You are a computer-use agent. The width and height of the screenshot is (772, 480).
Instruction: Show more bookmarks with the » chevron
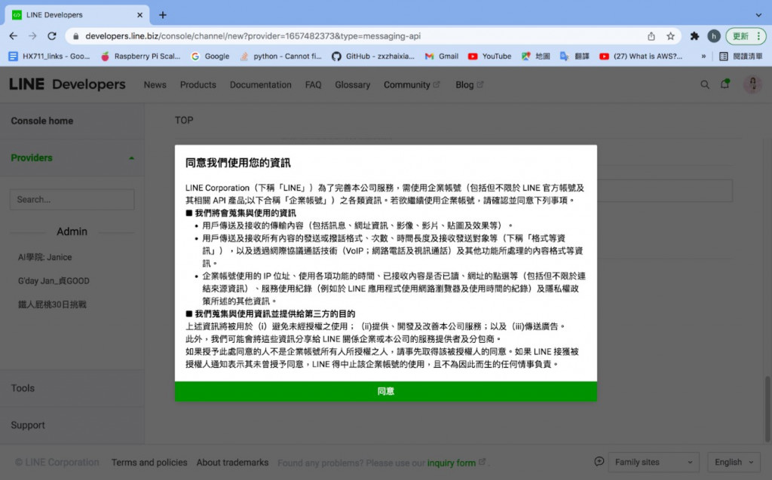point(703,56)
